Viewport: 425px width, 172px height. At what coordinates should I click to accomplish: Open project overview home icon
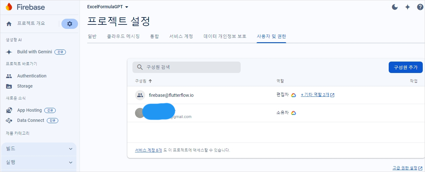(9, 24)
